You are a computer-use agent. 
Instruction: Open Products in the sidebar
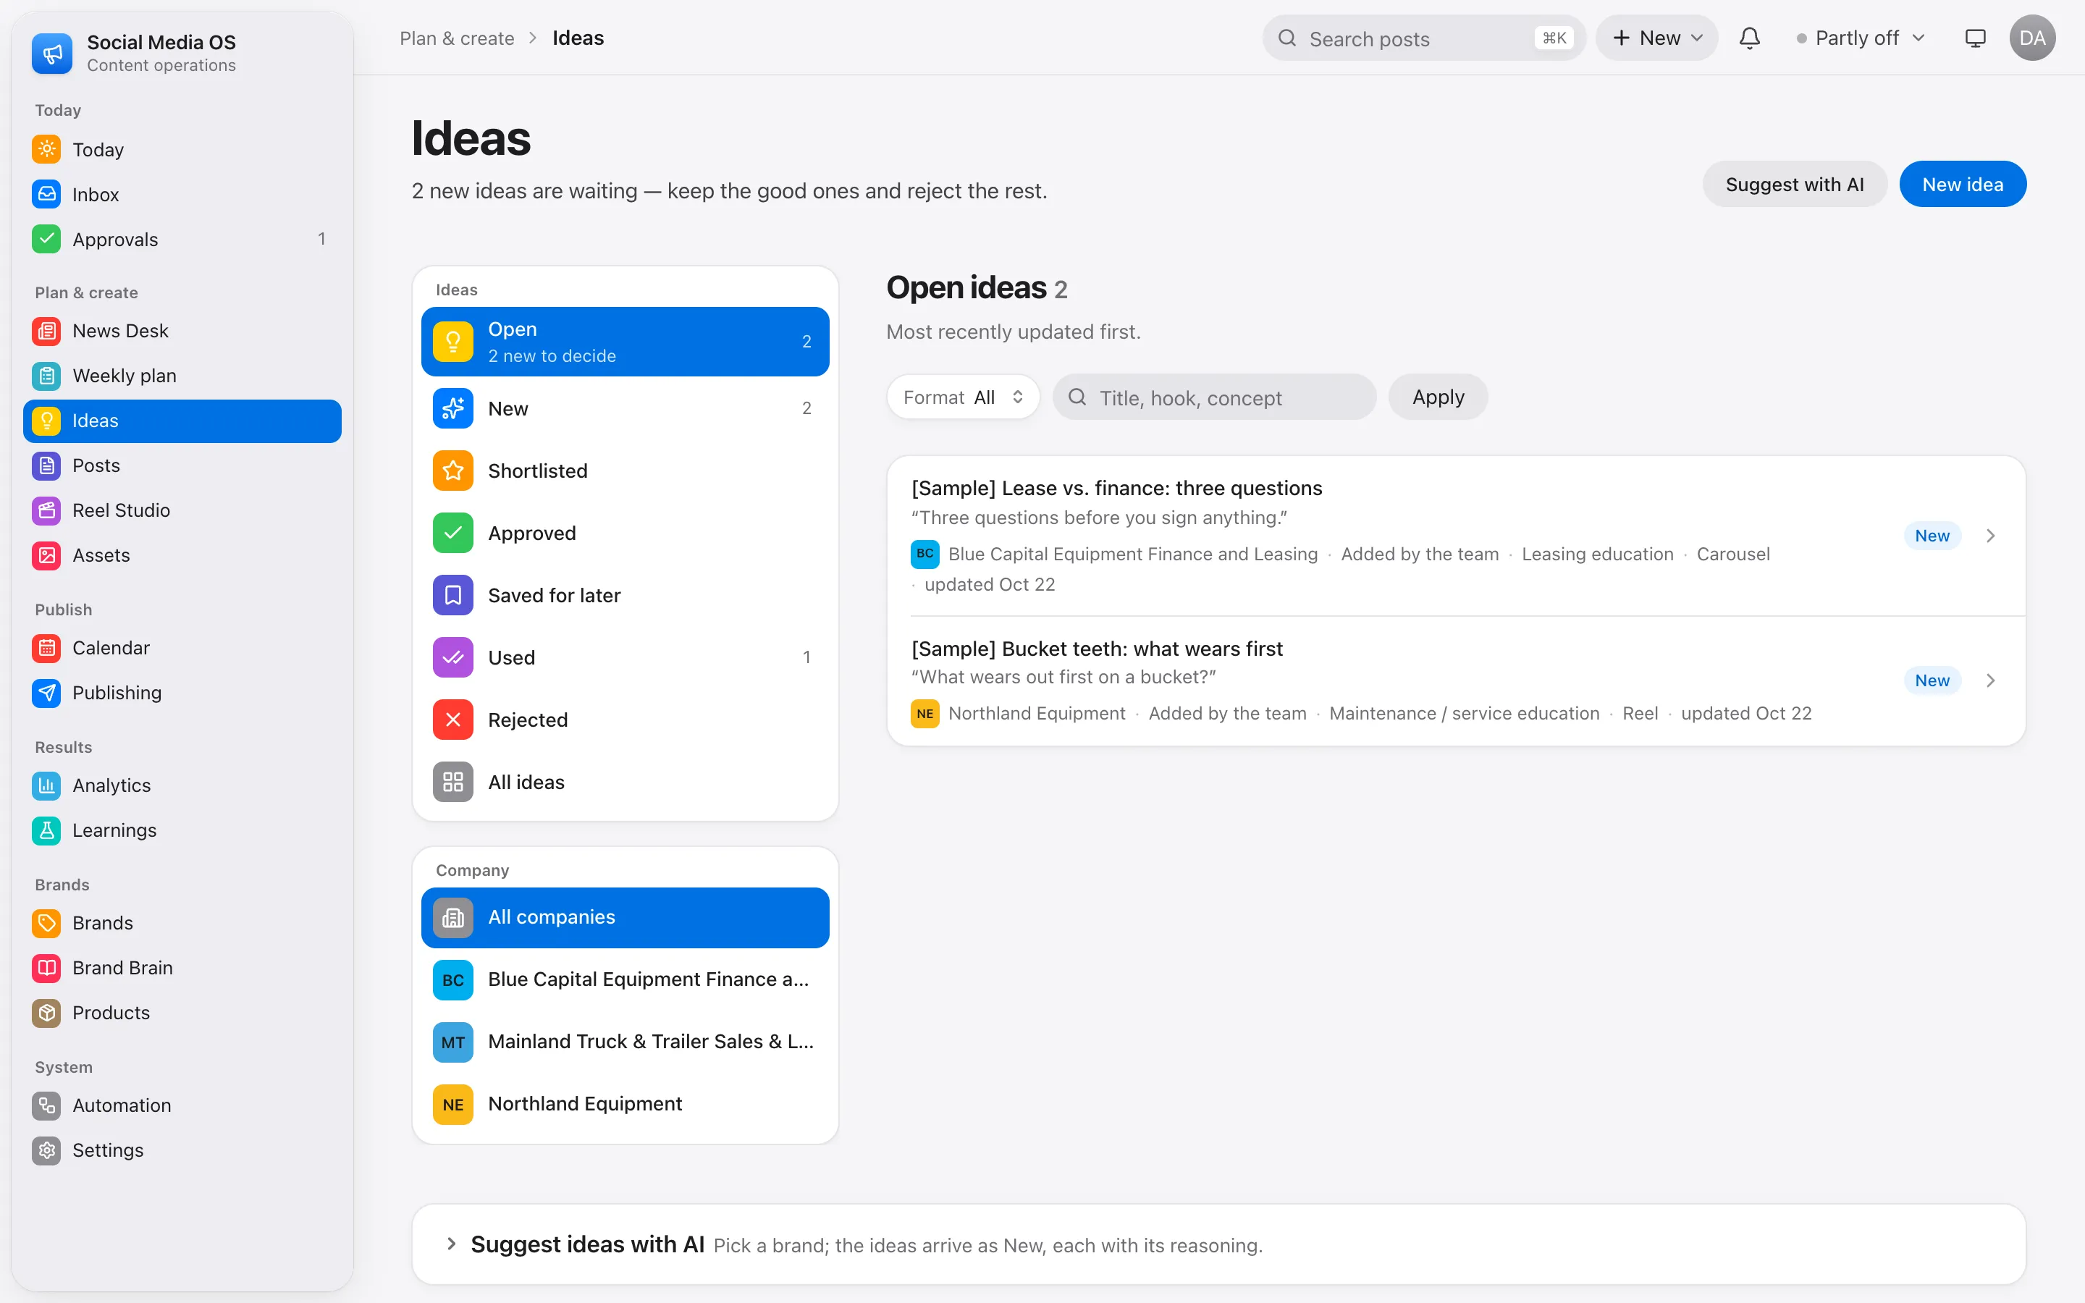[182, 1013]
